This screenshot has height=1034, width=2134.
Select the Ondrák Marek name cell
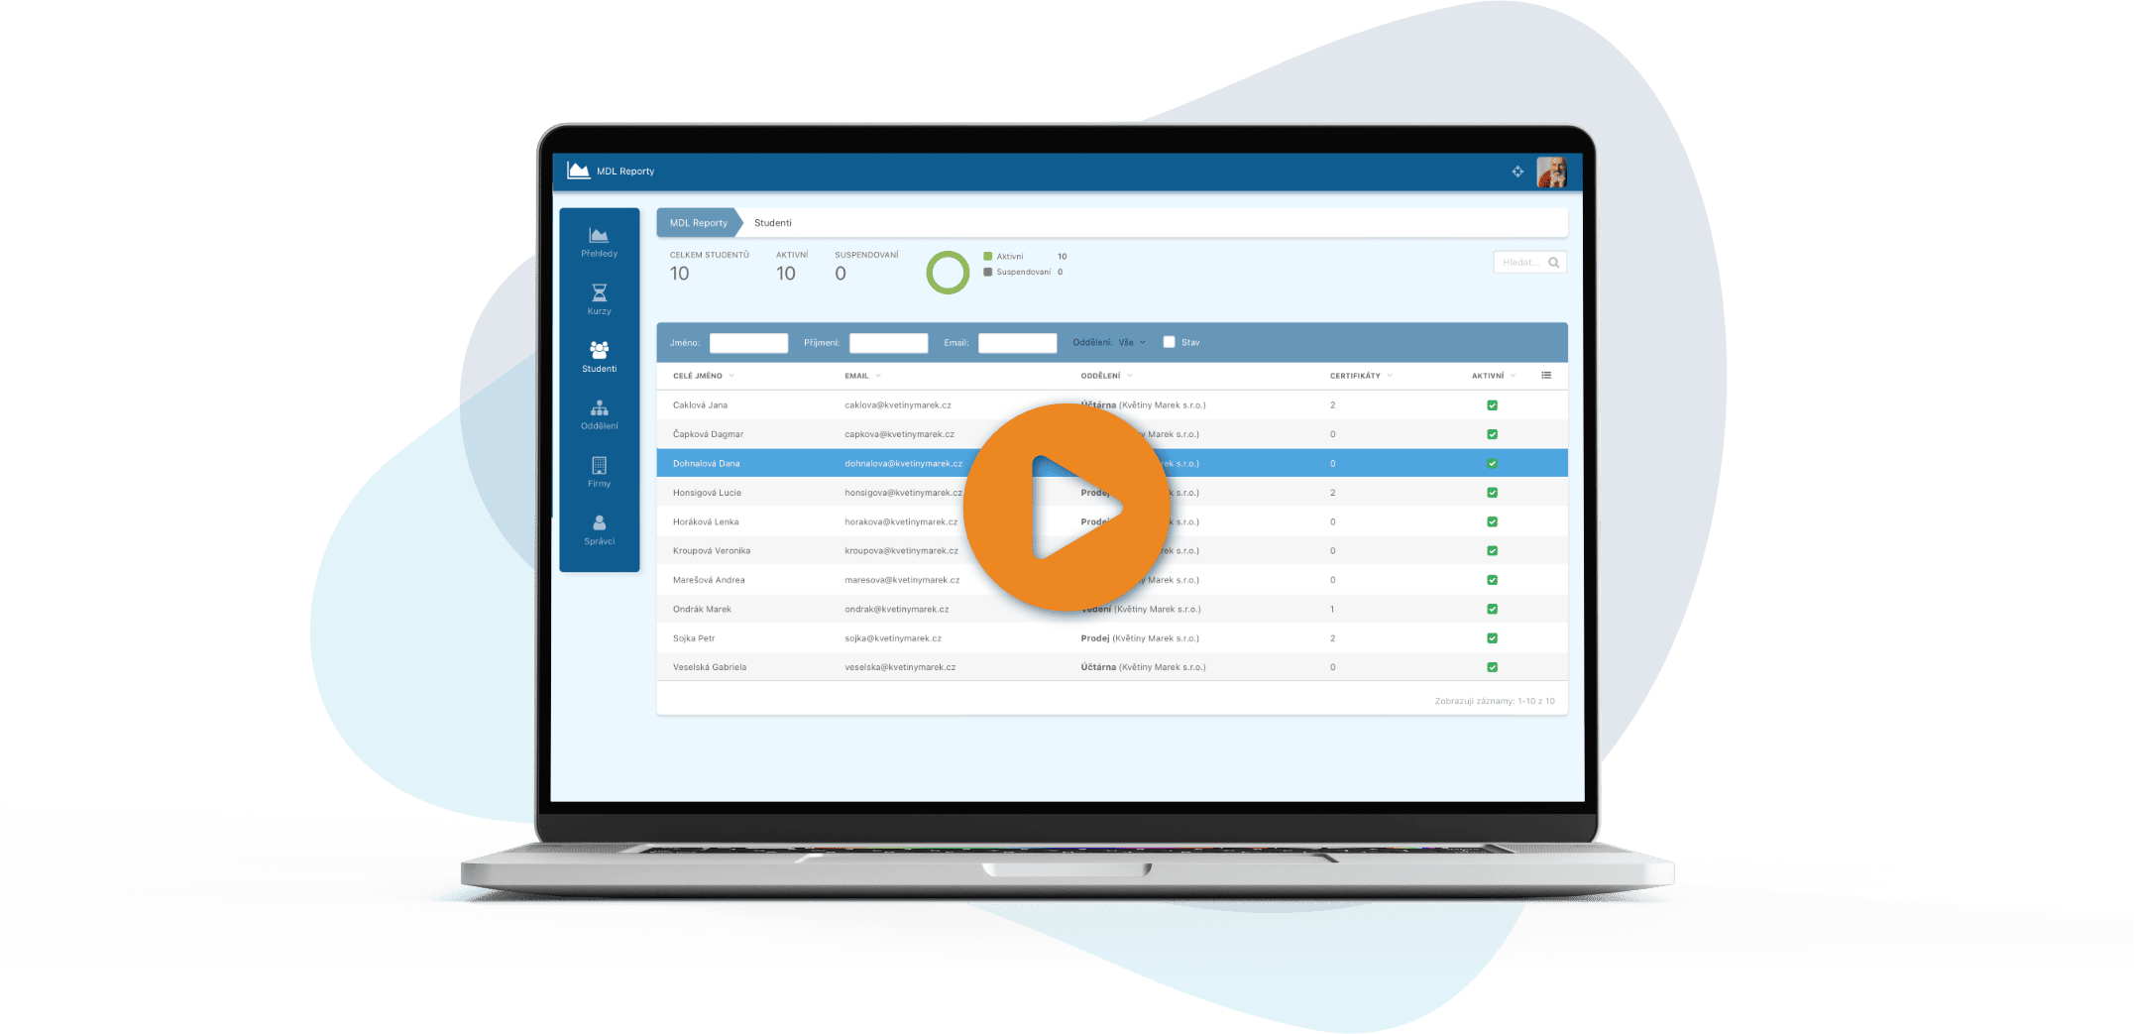(x=702, y=609)
